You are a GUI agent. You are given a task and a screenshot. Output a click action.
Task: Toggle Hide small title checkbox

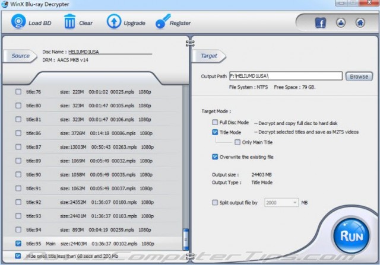[18, 256]
